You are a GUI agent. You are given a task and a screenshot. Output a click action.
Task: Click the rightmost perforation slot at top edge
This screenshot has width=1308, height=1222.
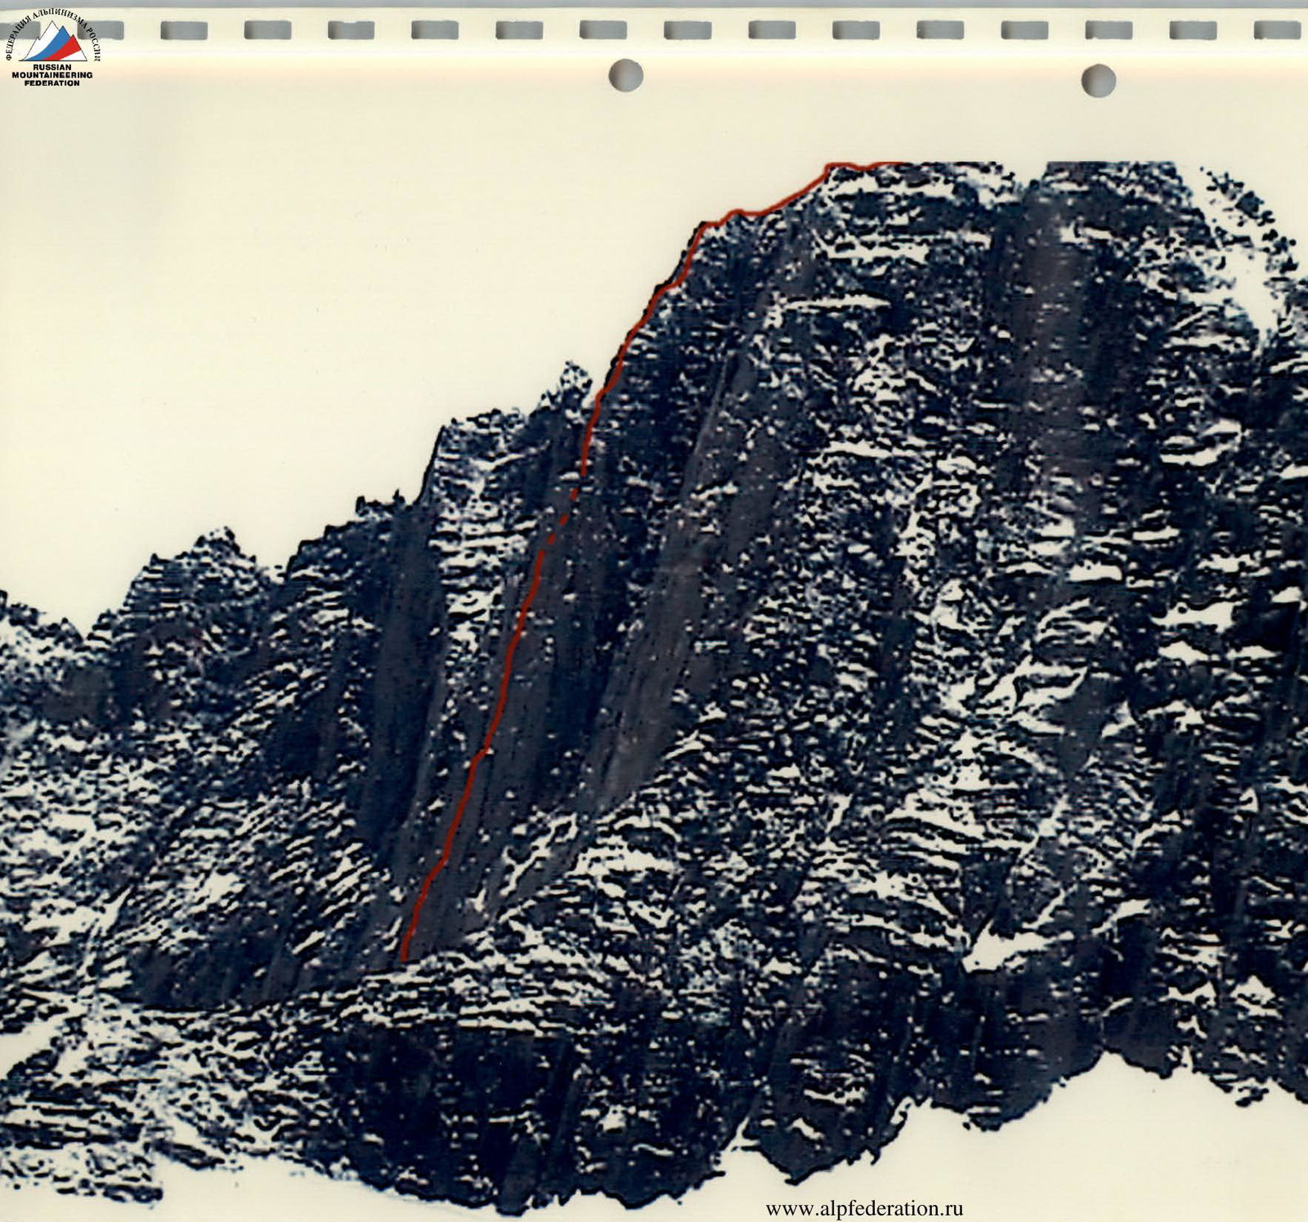pos(1277,30)
